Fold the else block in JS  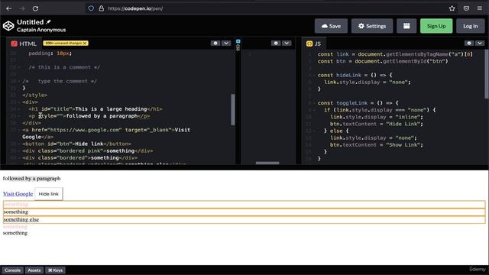(314, 131)
